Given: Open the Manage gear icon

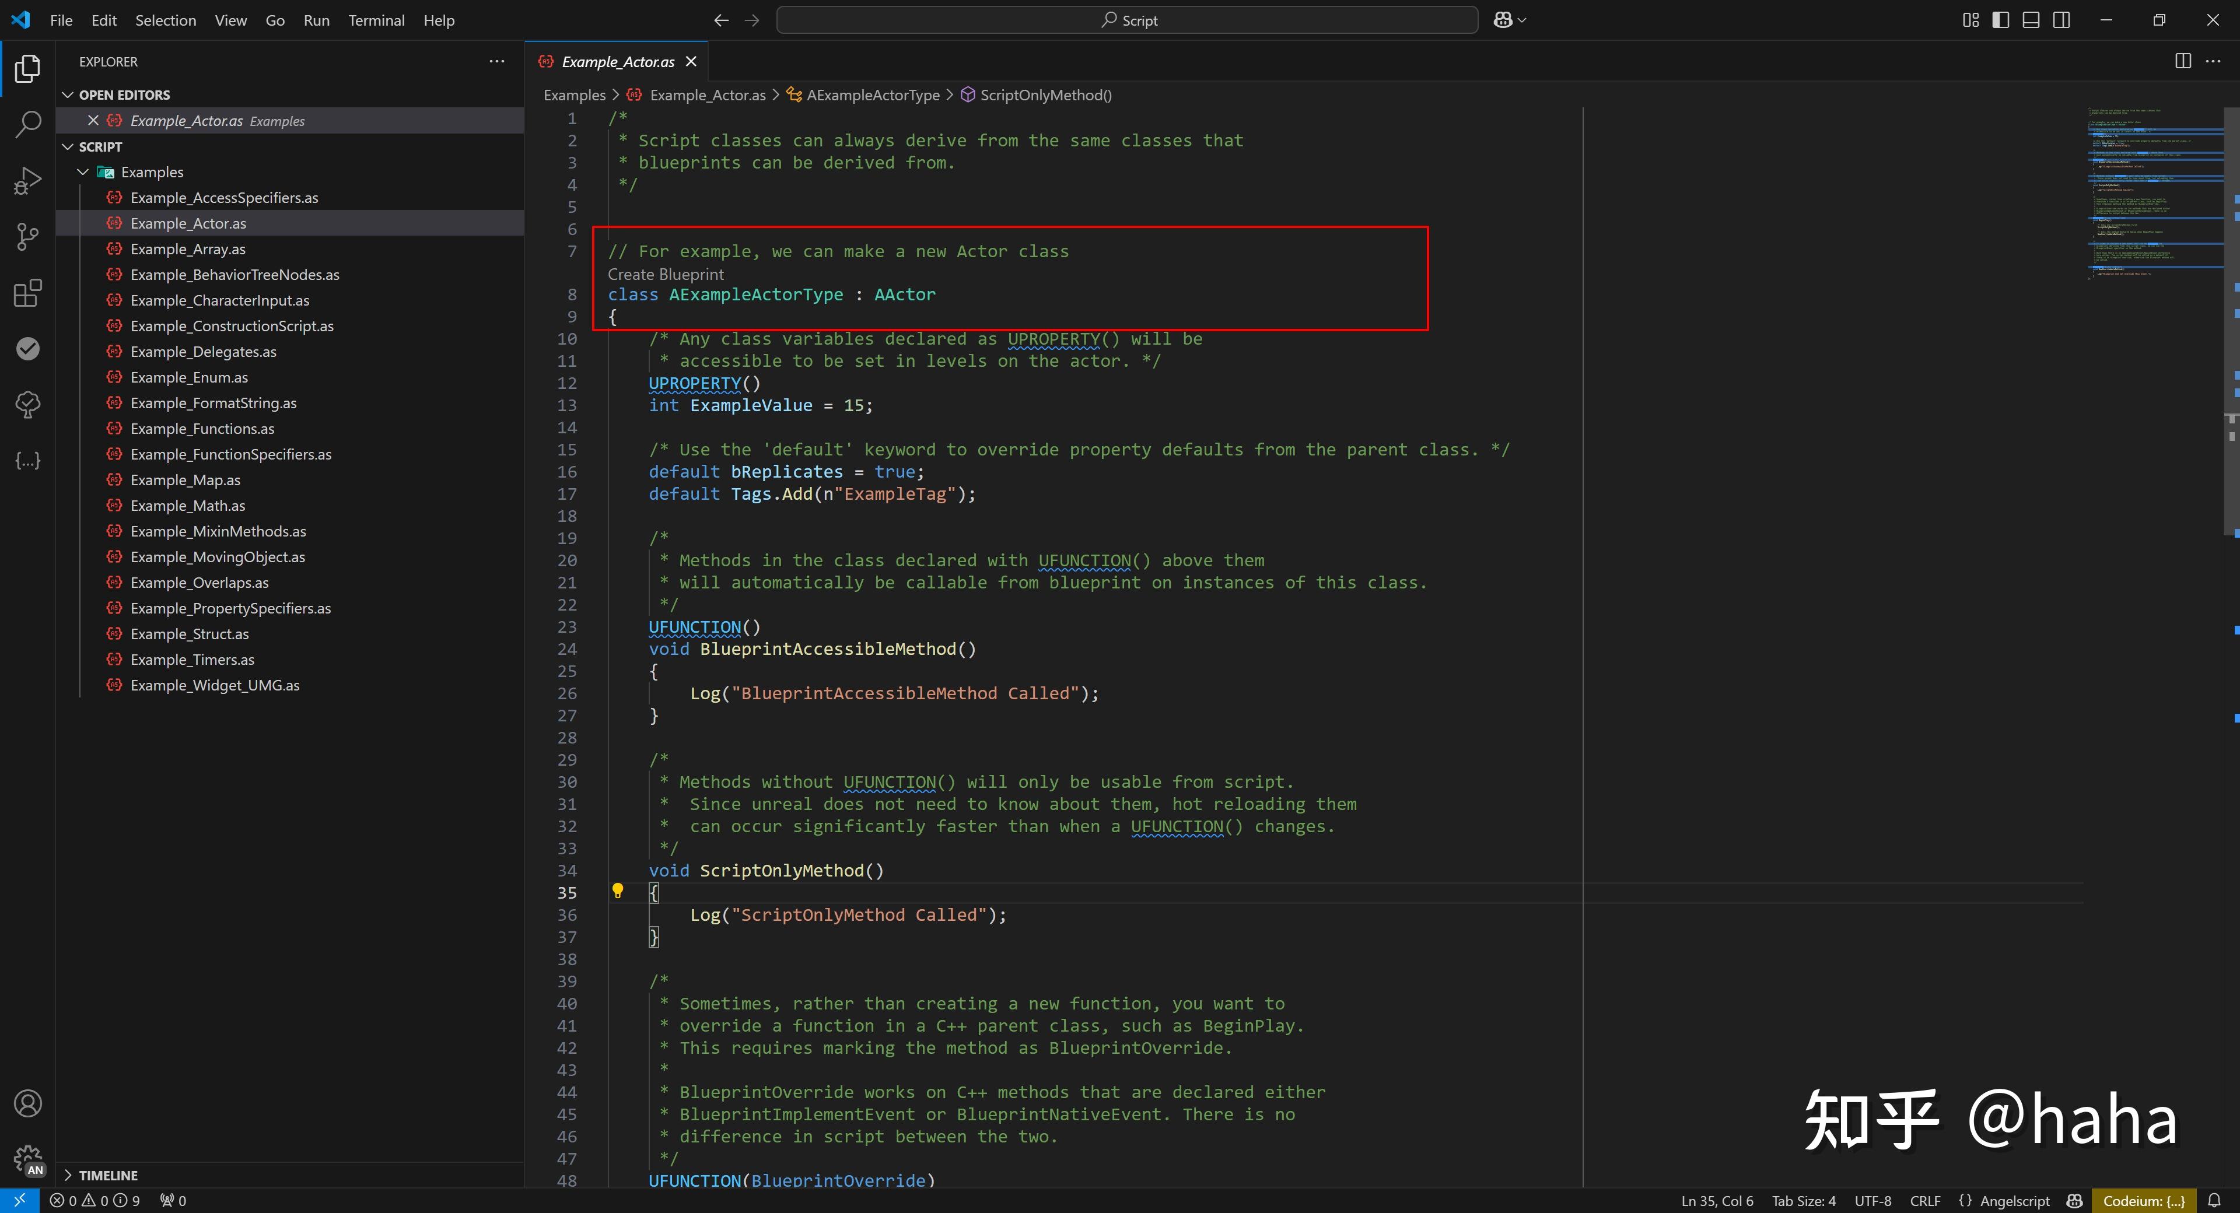Looking at the screenshot, I should [28, 1158].
